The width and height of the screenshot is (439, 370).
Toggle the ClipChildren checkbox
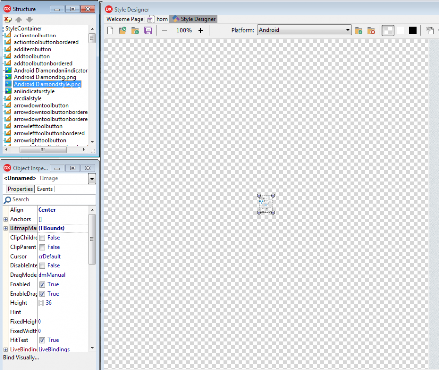tap(42, 238)
